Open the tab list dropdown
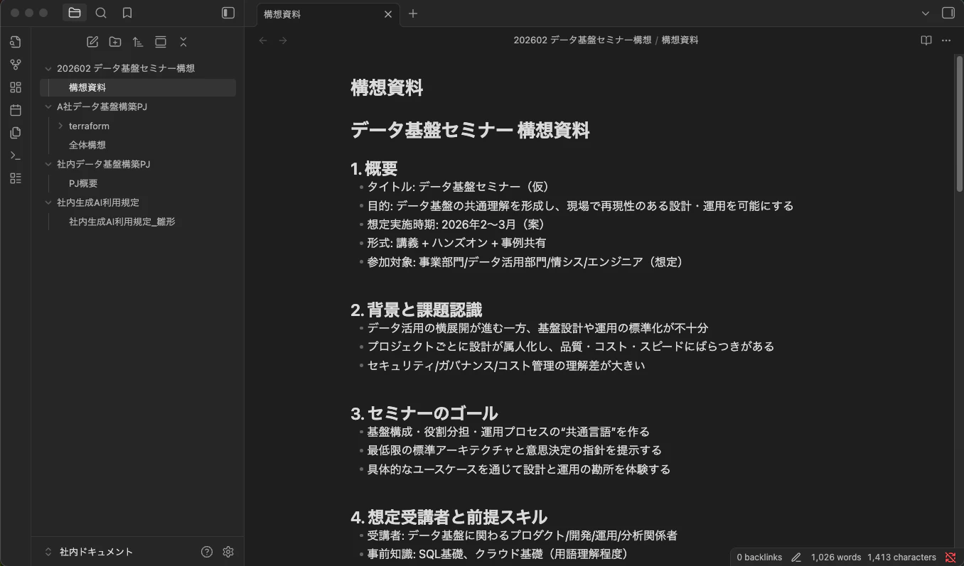 (926, 13)
